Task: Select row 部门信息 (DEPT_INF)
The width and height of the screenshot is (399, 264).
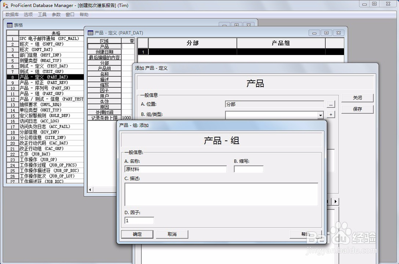Action: 51,55
